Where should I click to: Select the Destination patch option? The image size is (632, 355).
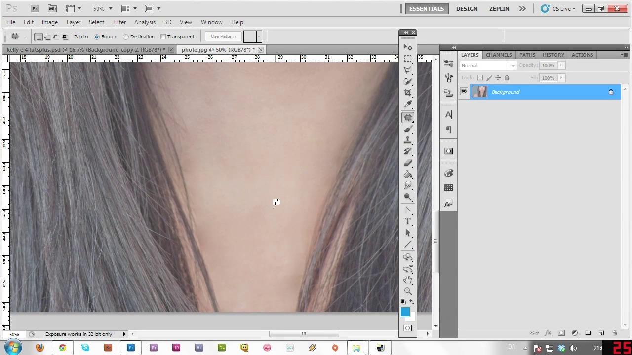coord(126,36)
